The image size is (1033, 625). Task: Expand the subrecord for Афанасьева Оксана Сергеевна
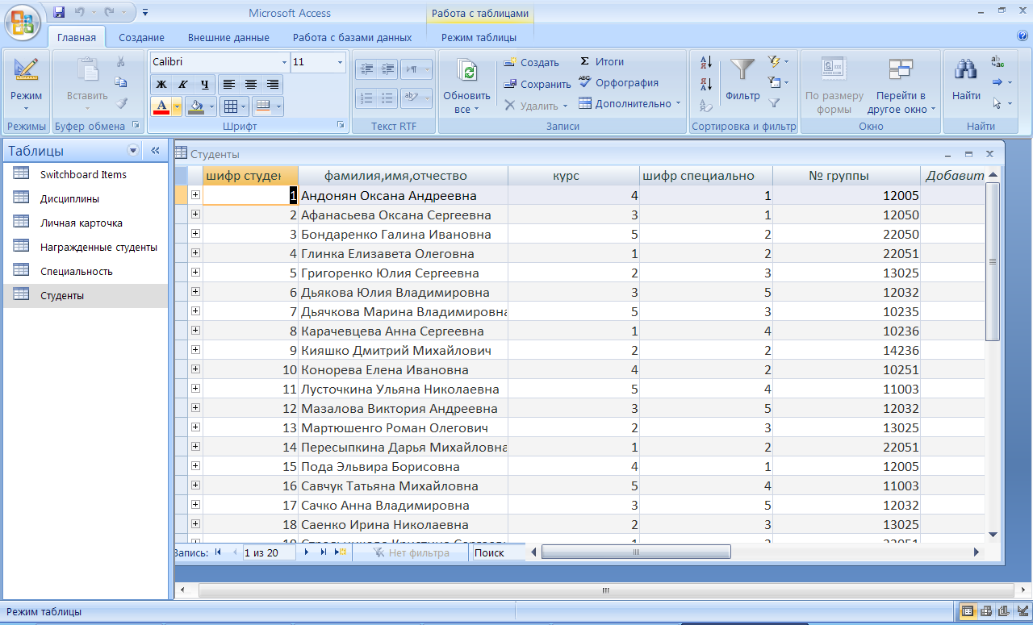[x=195, y=215]
